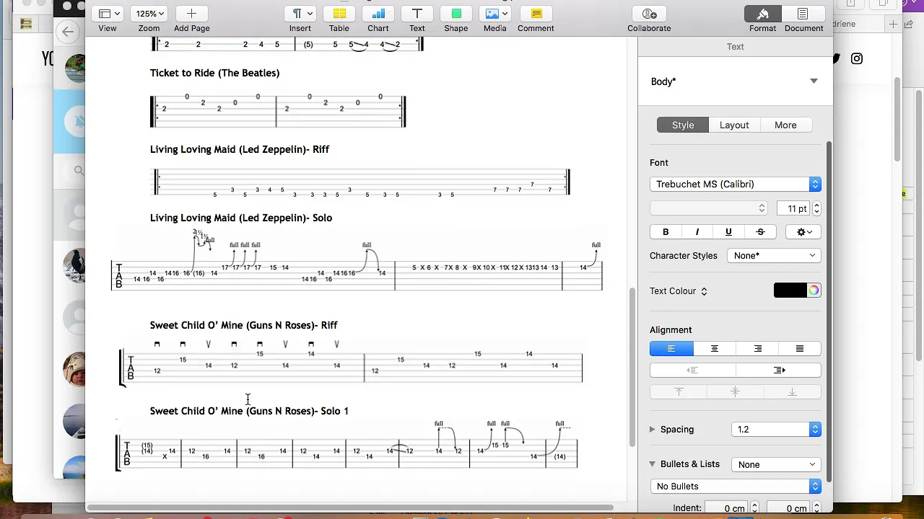Image resolution: width=924 pixels, height=519 pixels.
Task: Open the Spacing 1.2 dropdown
Action: [x=776, y=429]
